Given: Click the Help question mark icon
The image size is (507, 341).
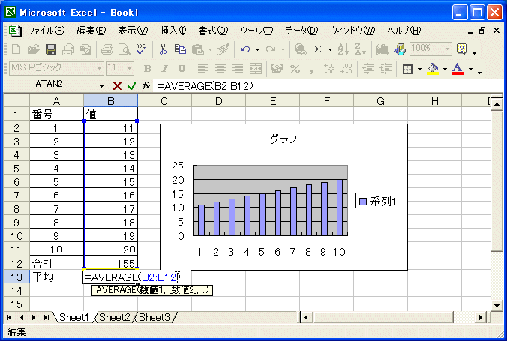Looking at the screenshot, I should click(461, 49).
